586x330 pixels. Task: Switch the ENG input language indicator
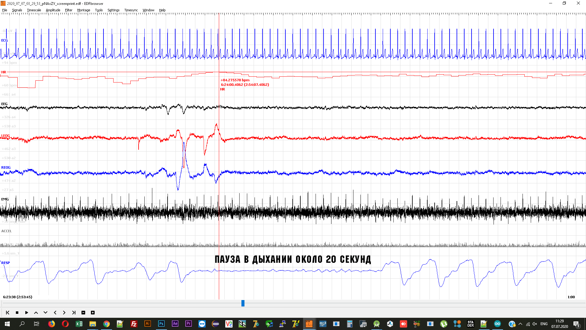point(544,324)
